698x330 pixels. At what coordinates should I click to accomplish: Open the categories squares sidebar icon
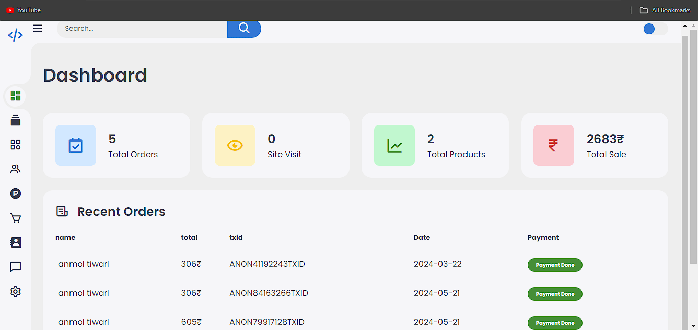click(x=15, y=145)
